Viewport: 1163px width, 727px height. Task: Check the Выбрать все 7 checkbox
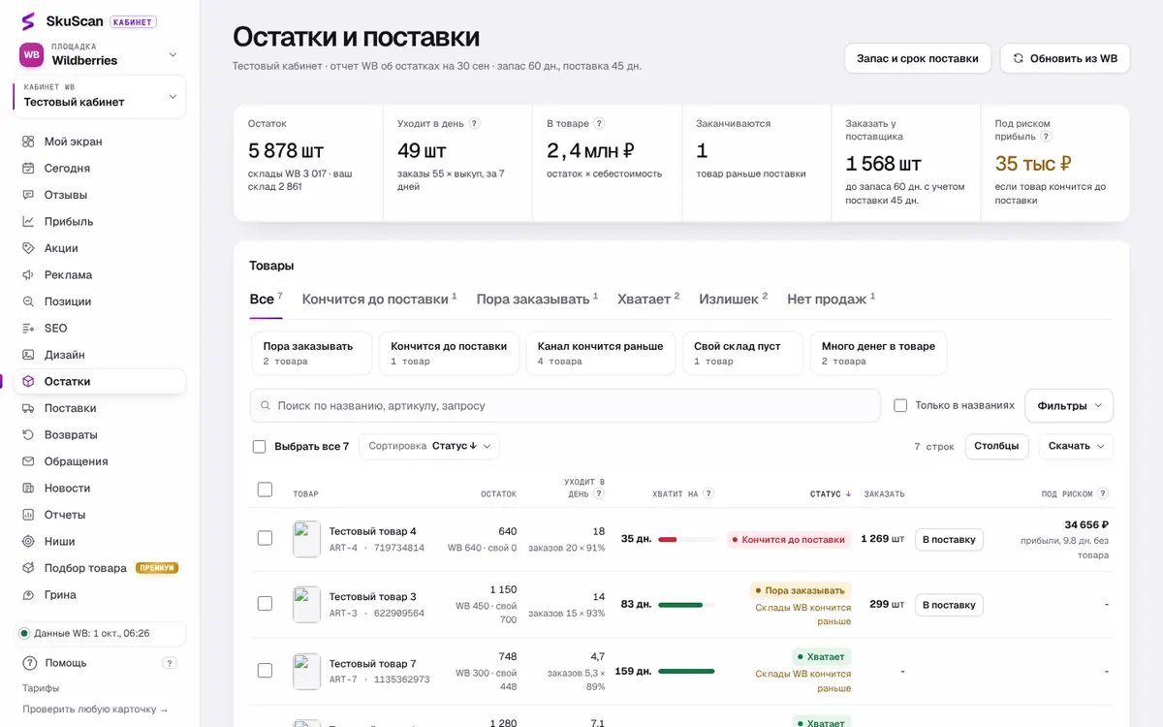coord(259,447)
